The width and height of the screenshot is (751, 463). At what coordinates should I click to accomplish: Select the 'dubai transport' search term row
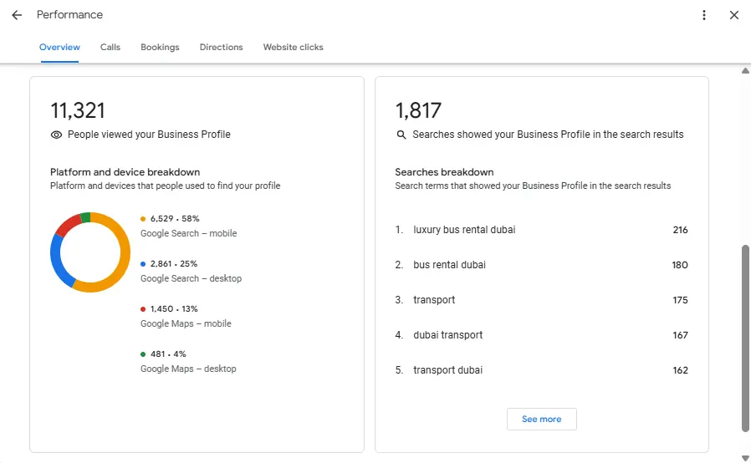pyautogui.click(x=447, y=335)
